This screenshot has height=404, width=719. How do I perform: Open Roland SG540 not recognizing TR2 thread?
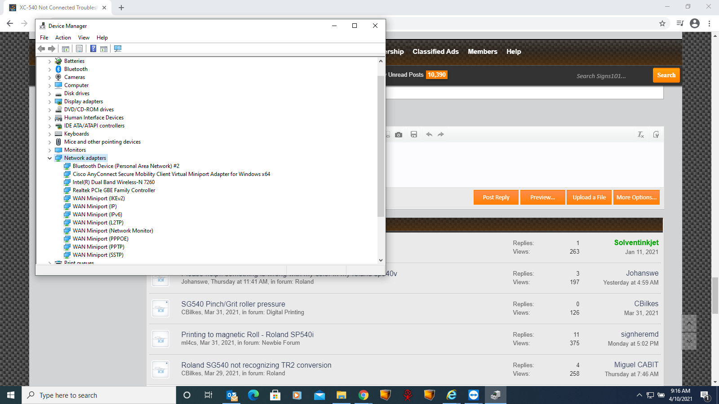[256, 365]
